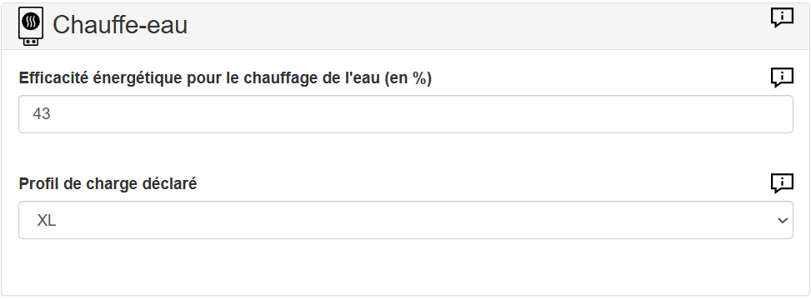Focus the field containing value 43
The image size is (811, 300).
coord(405,114)
